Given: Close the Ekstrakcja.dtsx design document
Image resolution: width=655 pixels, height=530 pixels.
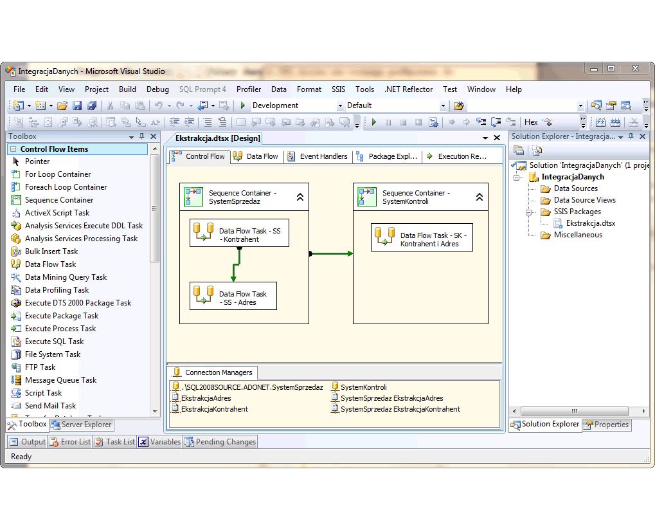Looking at the screenshot, I should tap(497, 138).
